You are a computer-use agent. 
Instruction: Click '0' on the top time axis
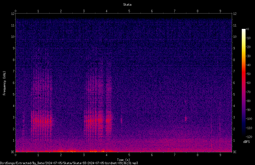tap(15, 11)
